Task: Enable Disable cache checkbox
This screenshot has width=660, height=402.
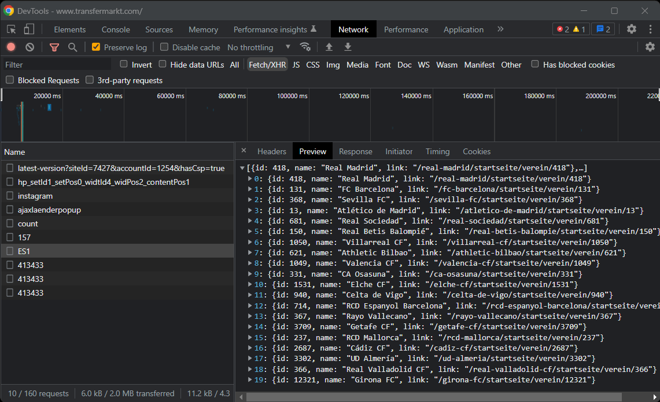Action: (x=164, y=47)
